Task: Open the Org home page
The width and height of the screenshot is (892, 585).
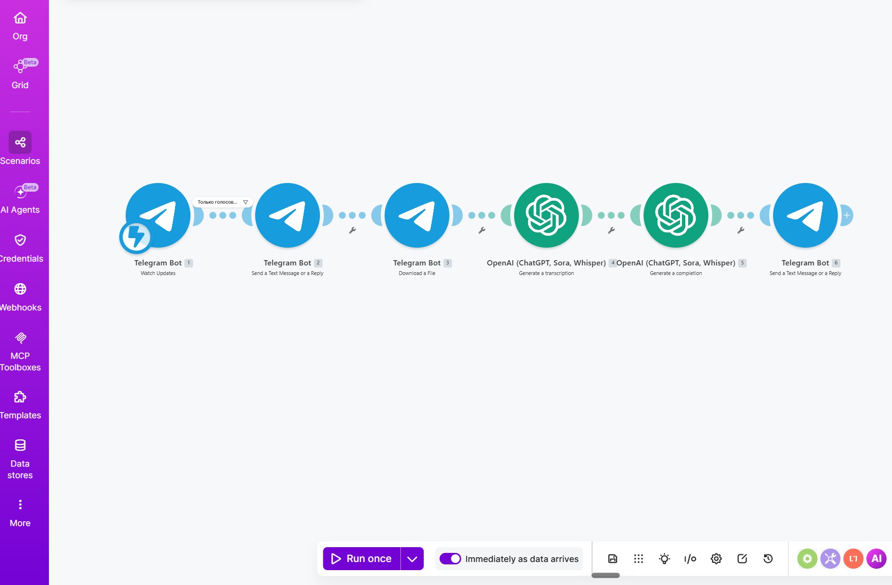Action: [x=20, y=26]
